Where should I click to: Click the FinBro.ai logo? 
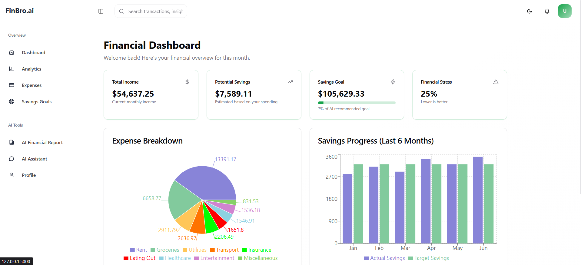20,11
